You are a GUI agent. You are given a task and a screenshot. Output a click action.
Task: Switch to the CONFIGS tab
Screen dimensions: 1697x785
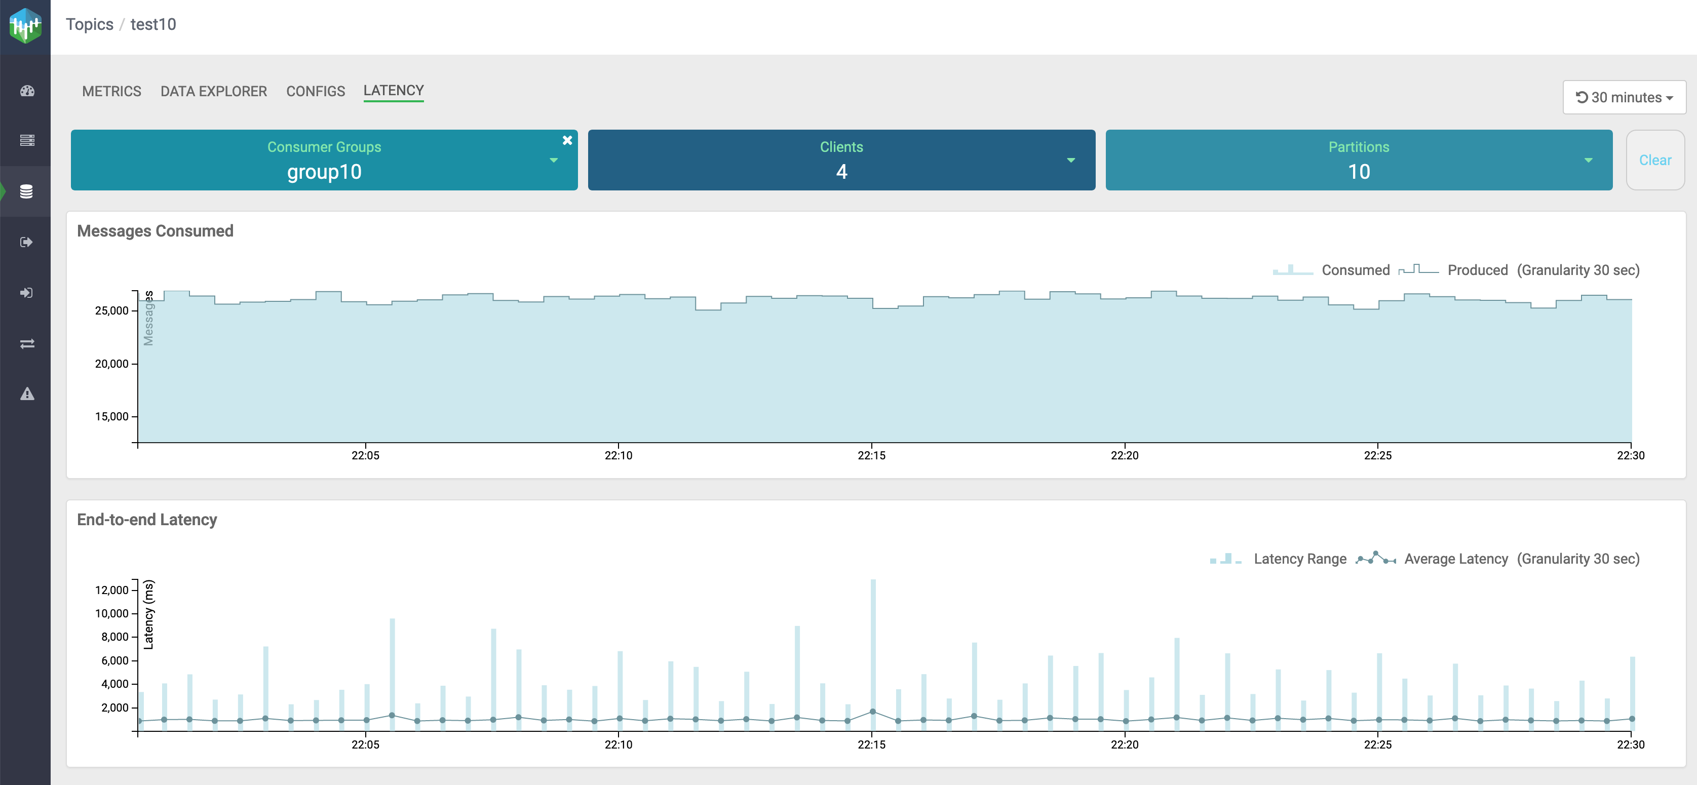(x=315, y=91)
